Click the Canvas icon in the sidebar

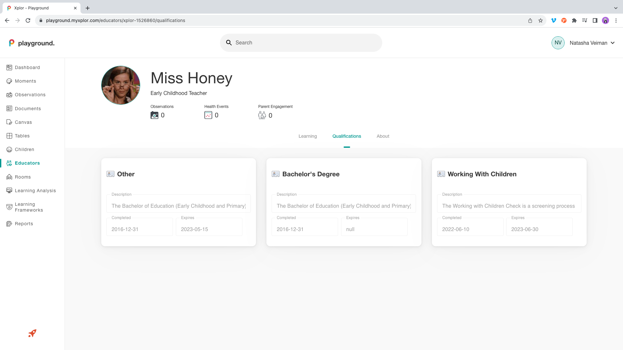9,122
